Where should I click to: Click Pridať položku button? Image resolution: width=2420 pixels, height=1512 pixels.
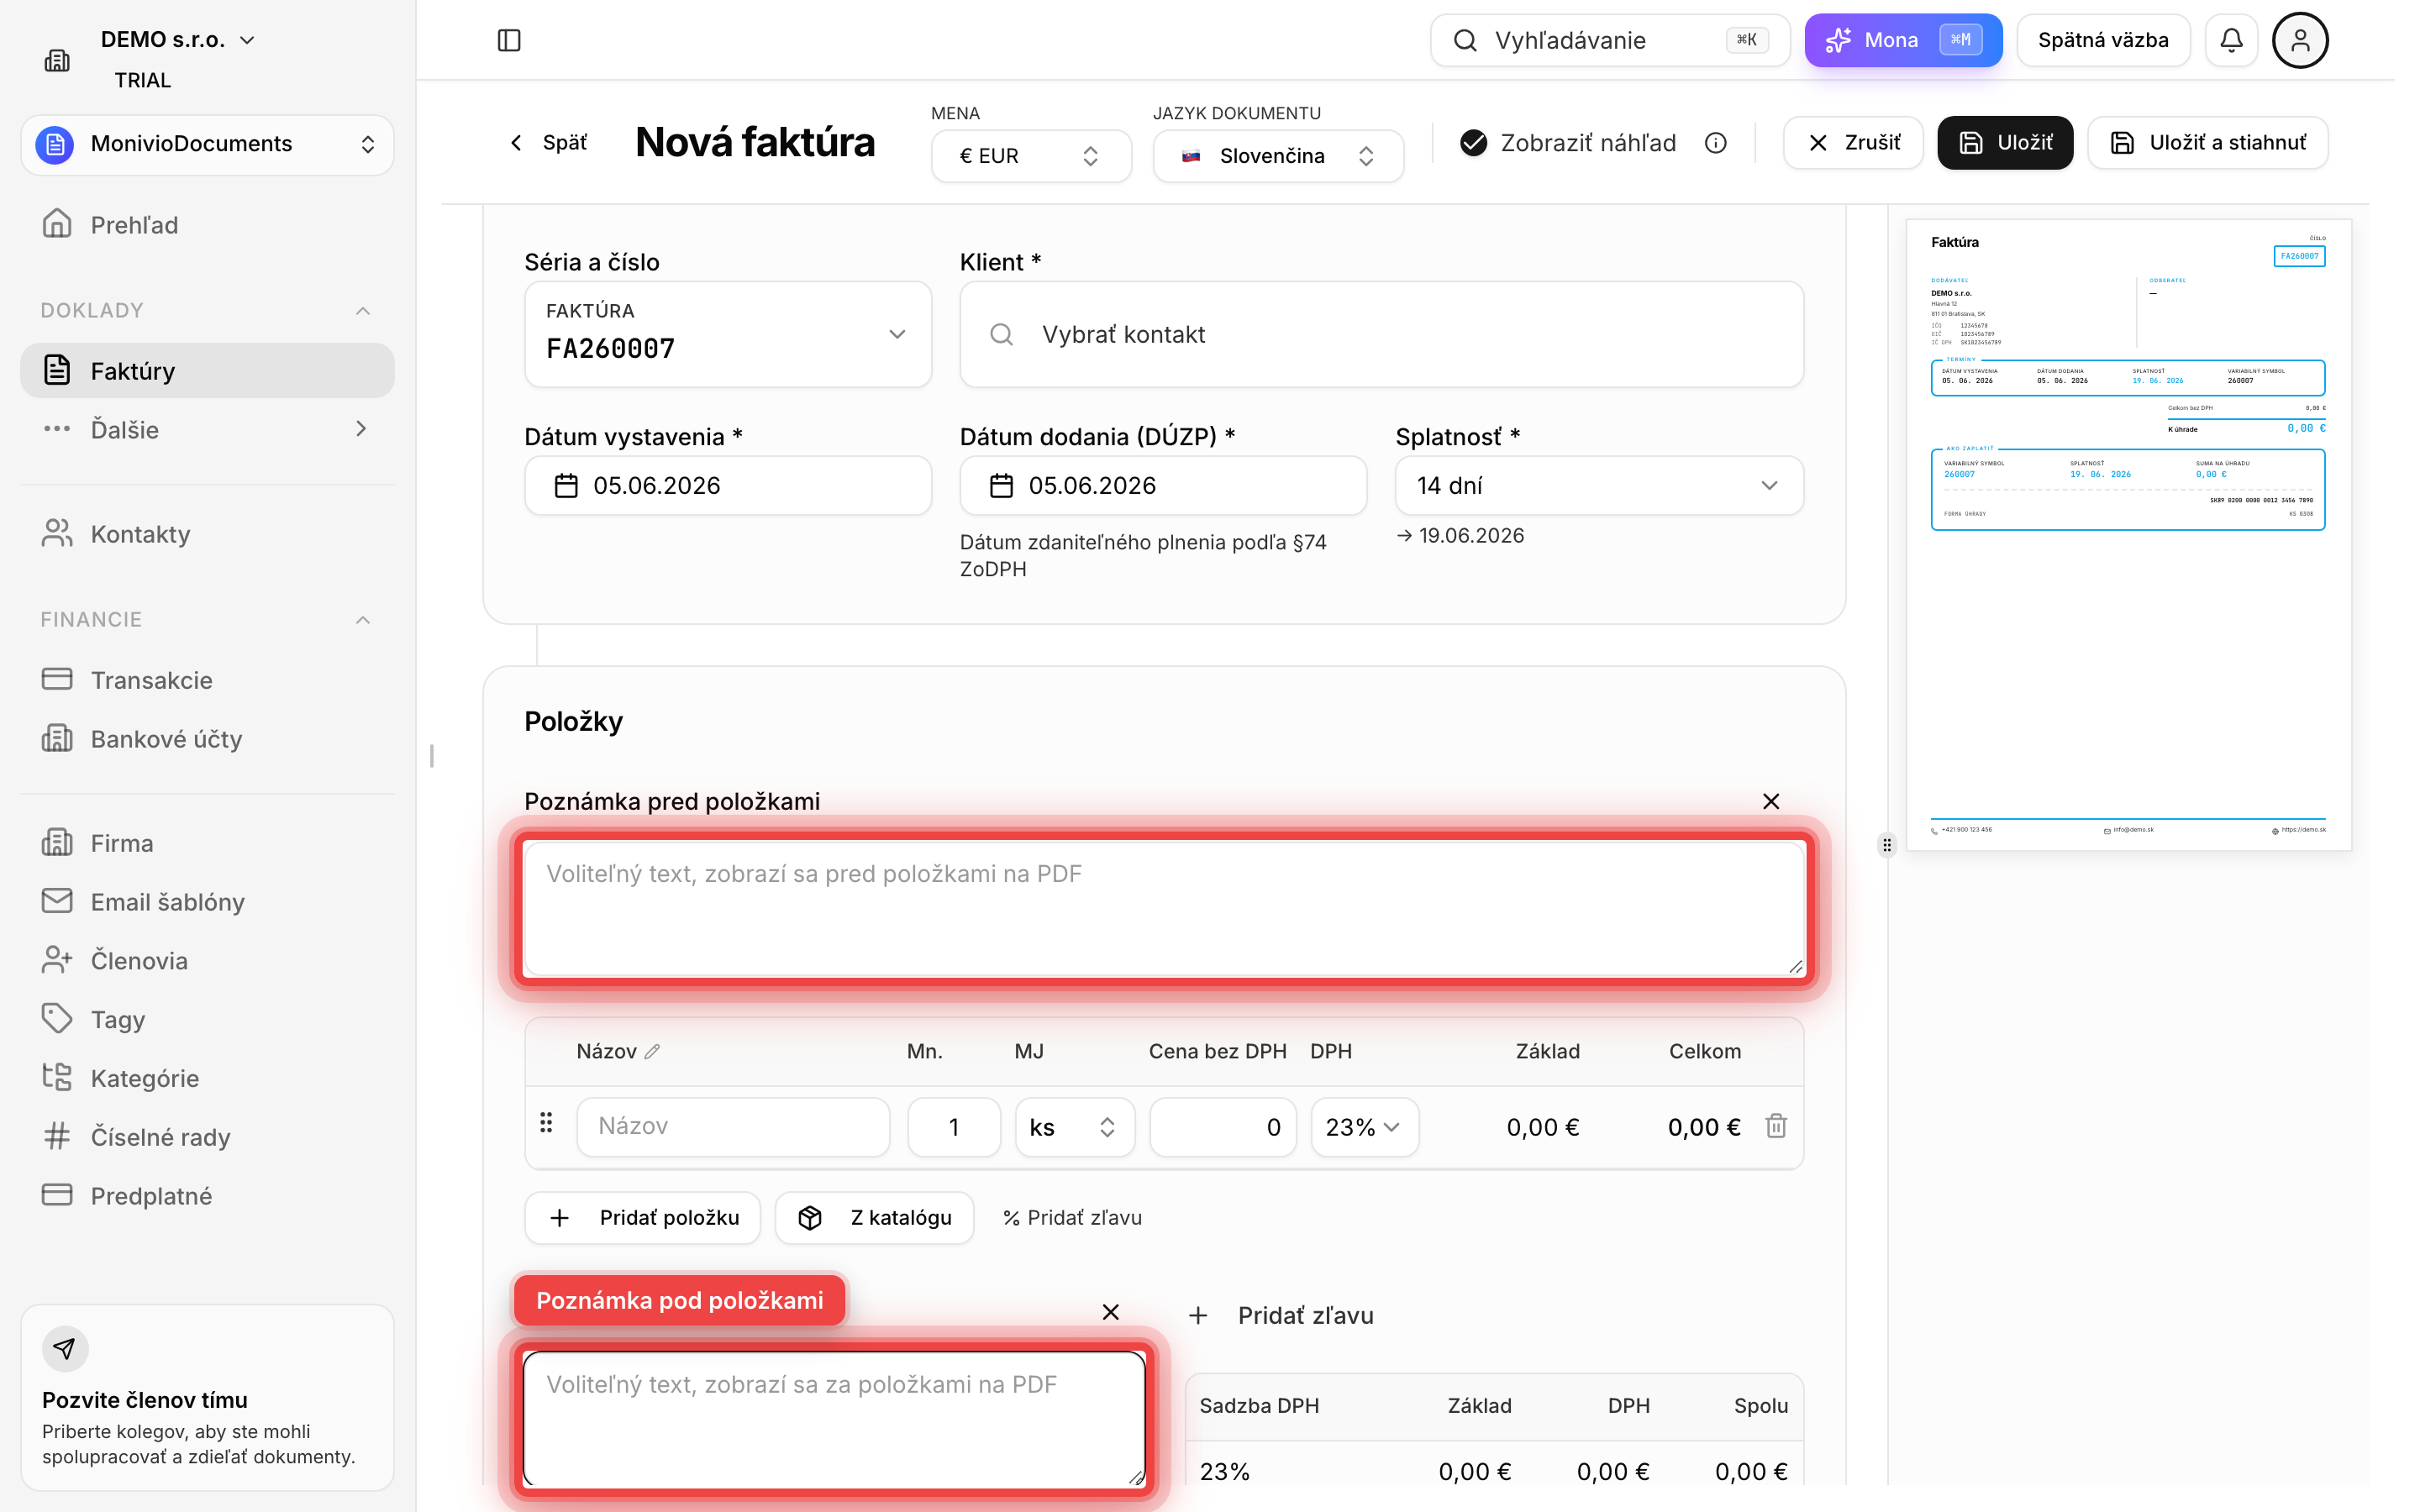point(643,1218)
